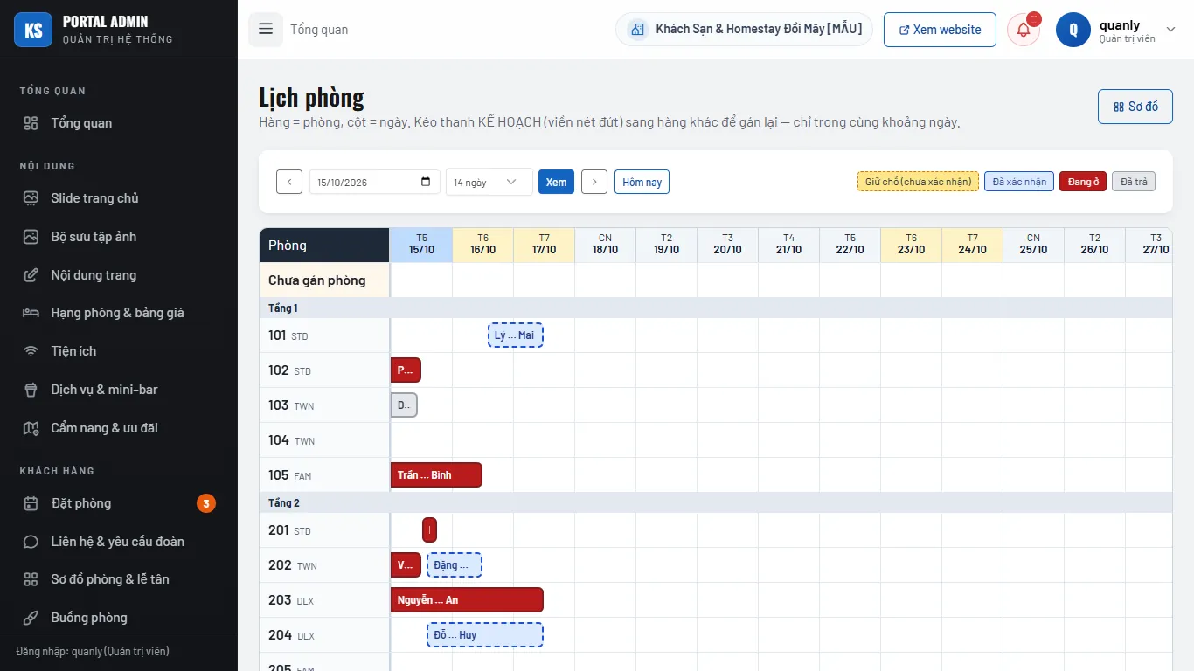Viewport: 1194px width, 671px height.
Task: Click the Slide trang chủ icon
Action: (x=31, y=198)
